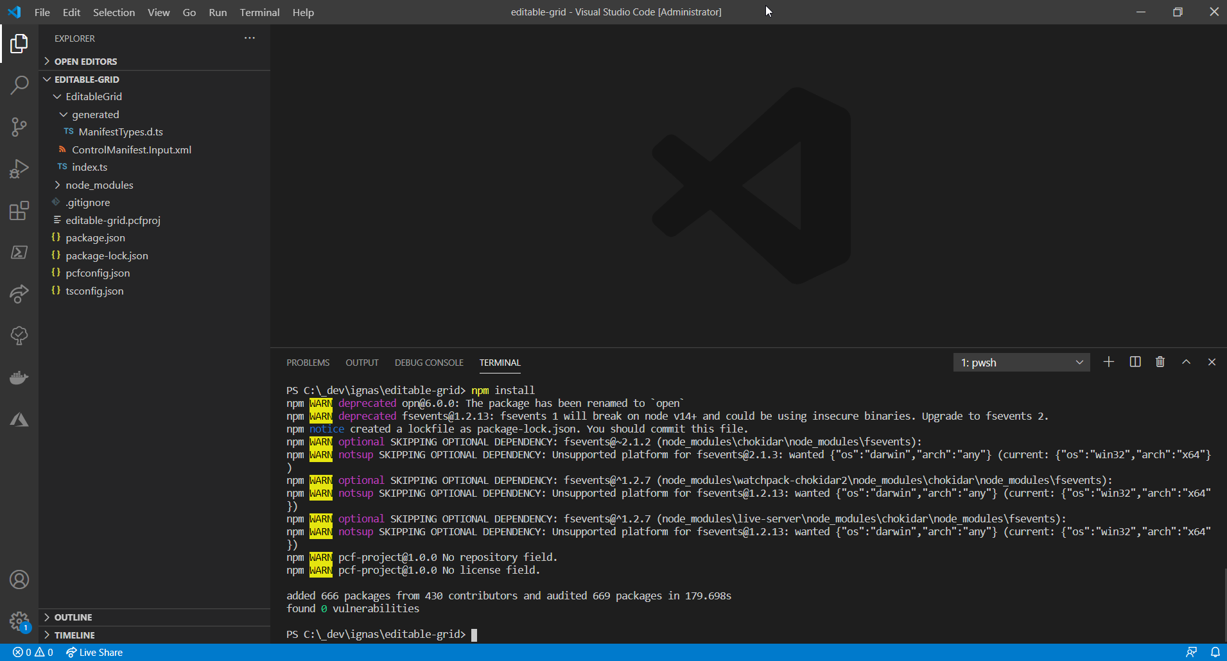The image size is (1227, 661).
Task: Open the Accounts menu
Action: click(19, 579)
